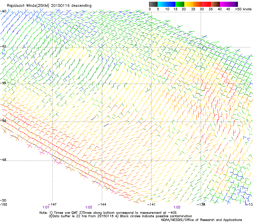Click the latitude label '-50'
The image size is (253, 222).
click(3, 200)
